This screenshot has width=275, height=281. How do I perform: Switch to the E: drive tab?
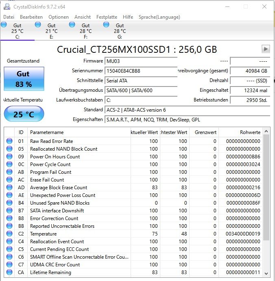pos(52,31)
